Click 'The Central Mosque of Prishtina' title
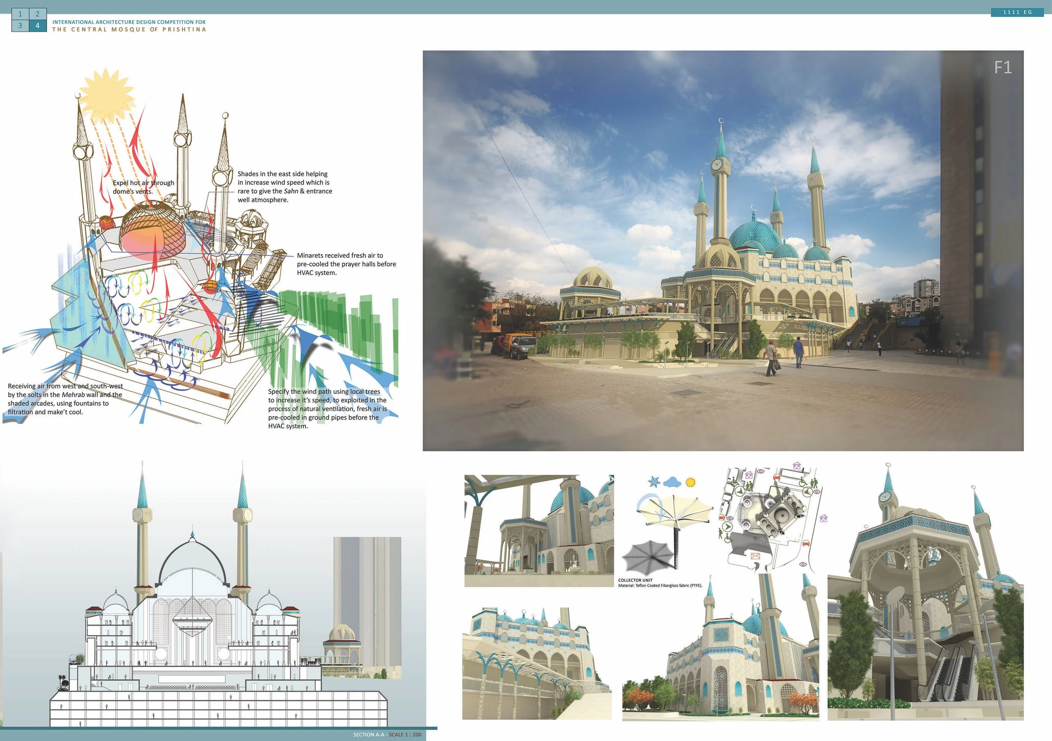 tap(129, 29)
